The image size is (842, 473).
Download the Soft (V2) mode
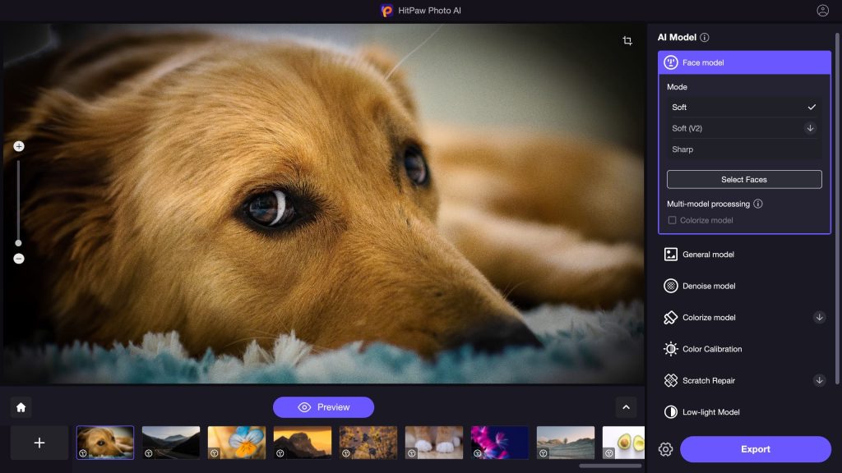811,128
